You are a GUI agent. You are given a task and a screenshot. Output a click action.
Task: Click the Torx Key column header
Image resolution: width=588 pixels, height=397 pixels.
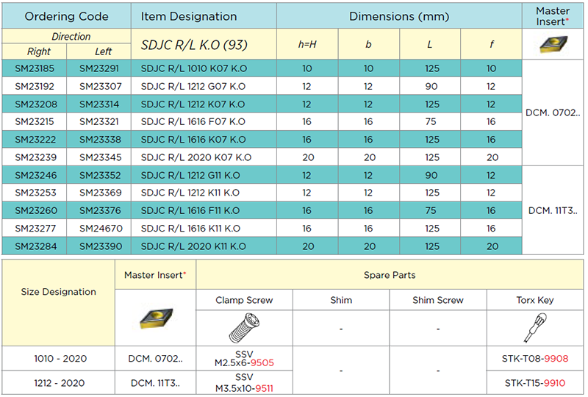(535, 300)
